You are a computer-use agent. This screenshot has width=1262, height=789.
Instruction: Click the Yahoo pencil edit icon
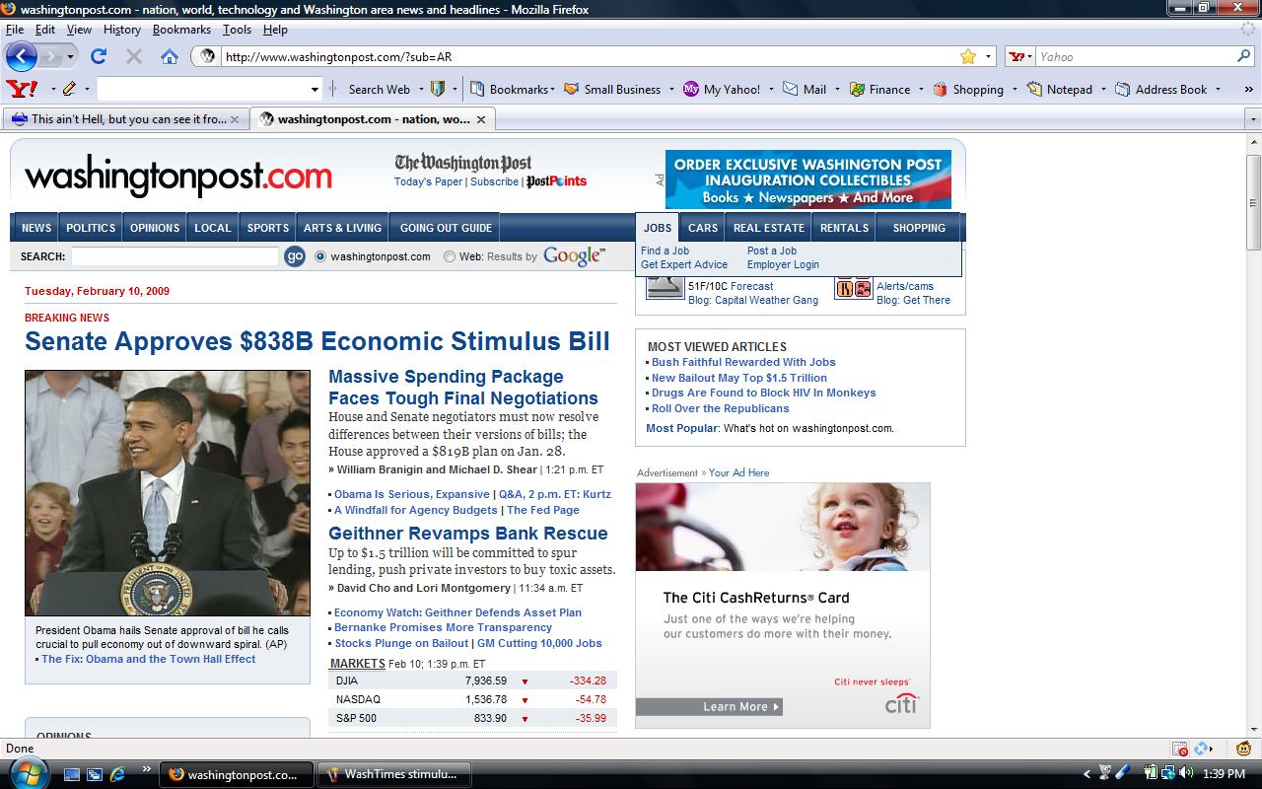[x=70, y=89]
